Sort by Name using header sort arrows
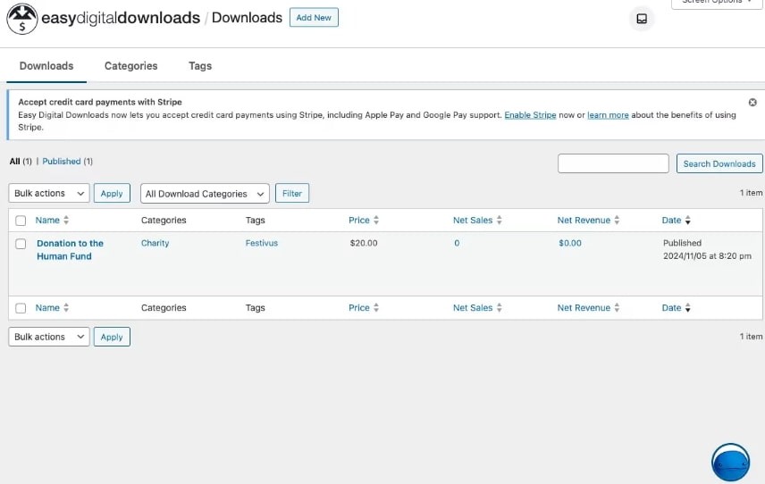The image size is (765, 484). (66, 221)
